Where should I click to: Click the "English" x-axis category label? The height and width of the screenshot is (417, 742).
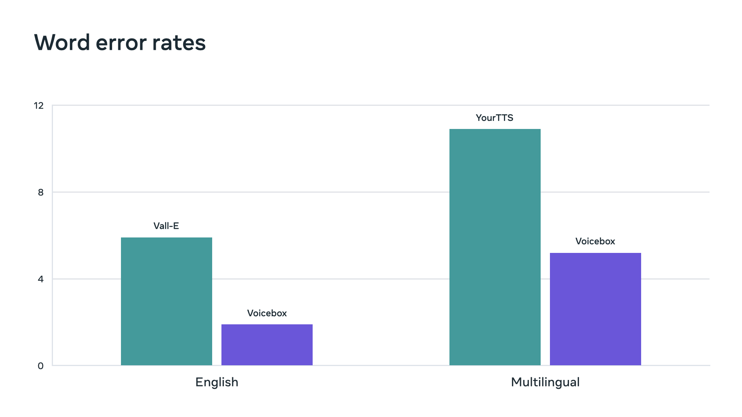217,382
